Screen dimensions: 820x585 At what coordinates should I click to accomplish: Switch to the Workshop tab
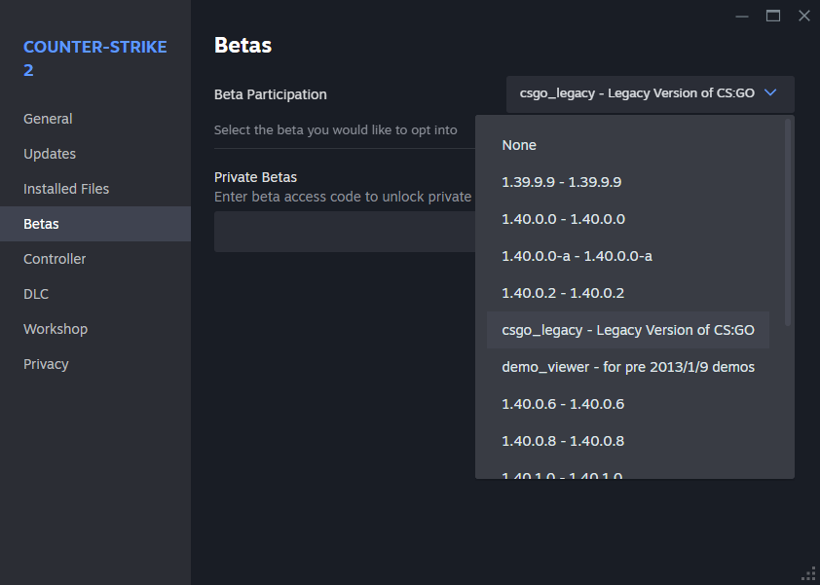click(x=95, y=329)
